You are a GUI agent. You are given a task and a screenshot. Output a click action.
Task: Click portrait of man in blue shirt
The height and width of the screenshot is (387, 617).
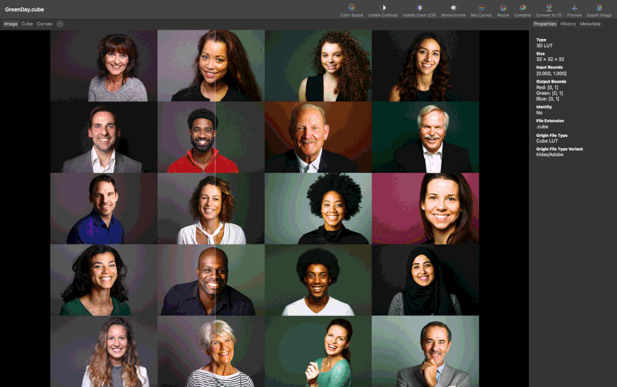104,209
